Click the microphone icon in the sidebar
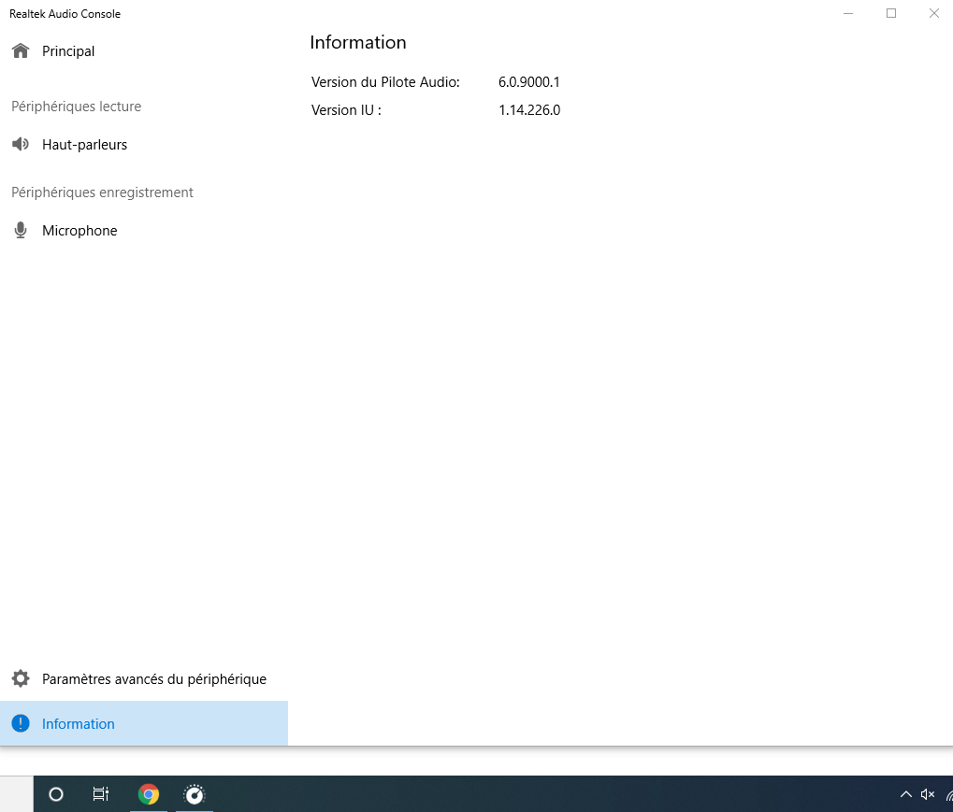 tap(21, 230)
